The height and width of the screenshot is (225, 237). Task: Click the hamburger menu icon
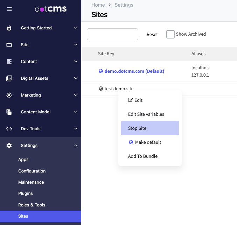point(9,9)
